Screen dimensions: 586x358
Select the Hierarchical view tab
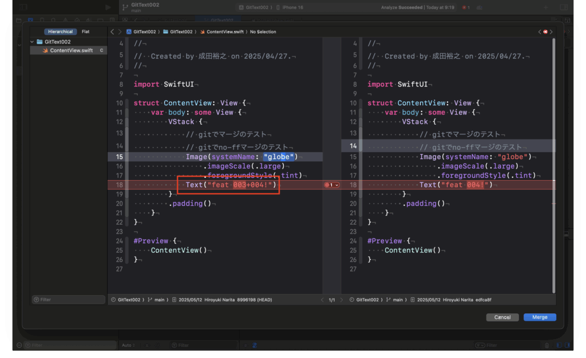coord(60,31)
